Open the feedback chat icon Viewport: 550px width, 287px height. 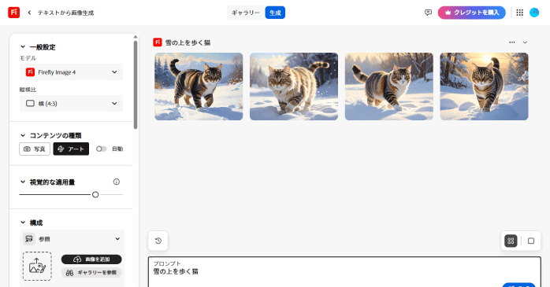coord(428,13)
